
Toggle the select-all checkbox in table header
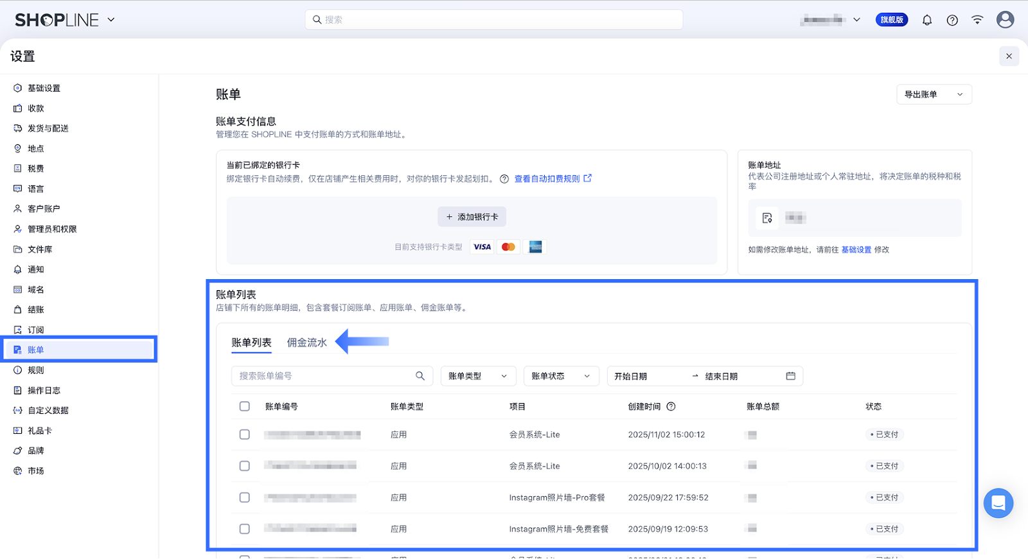[x=245, y=406]
